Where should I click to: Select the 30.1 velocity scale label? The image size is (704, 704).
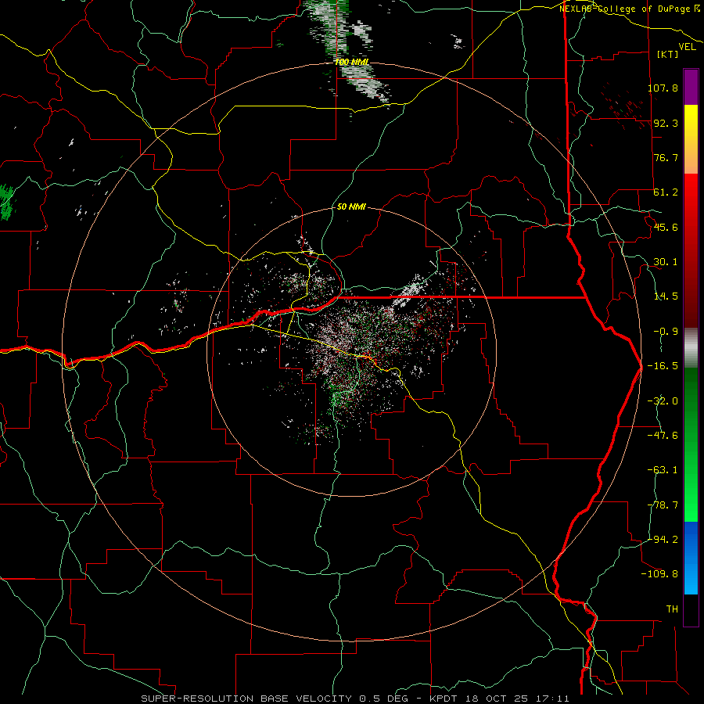(x=666, y=262)
